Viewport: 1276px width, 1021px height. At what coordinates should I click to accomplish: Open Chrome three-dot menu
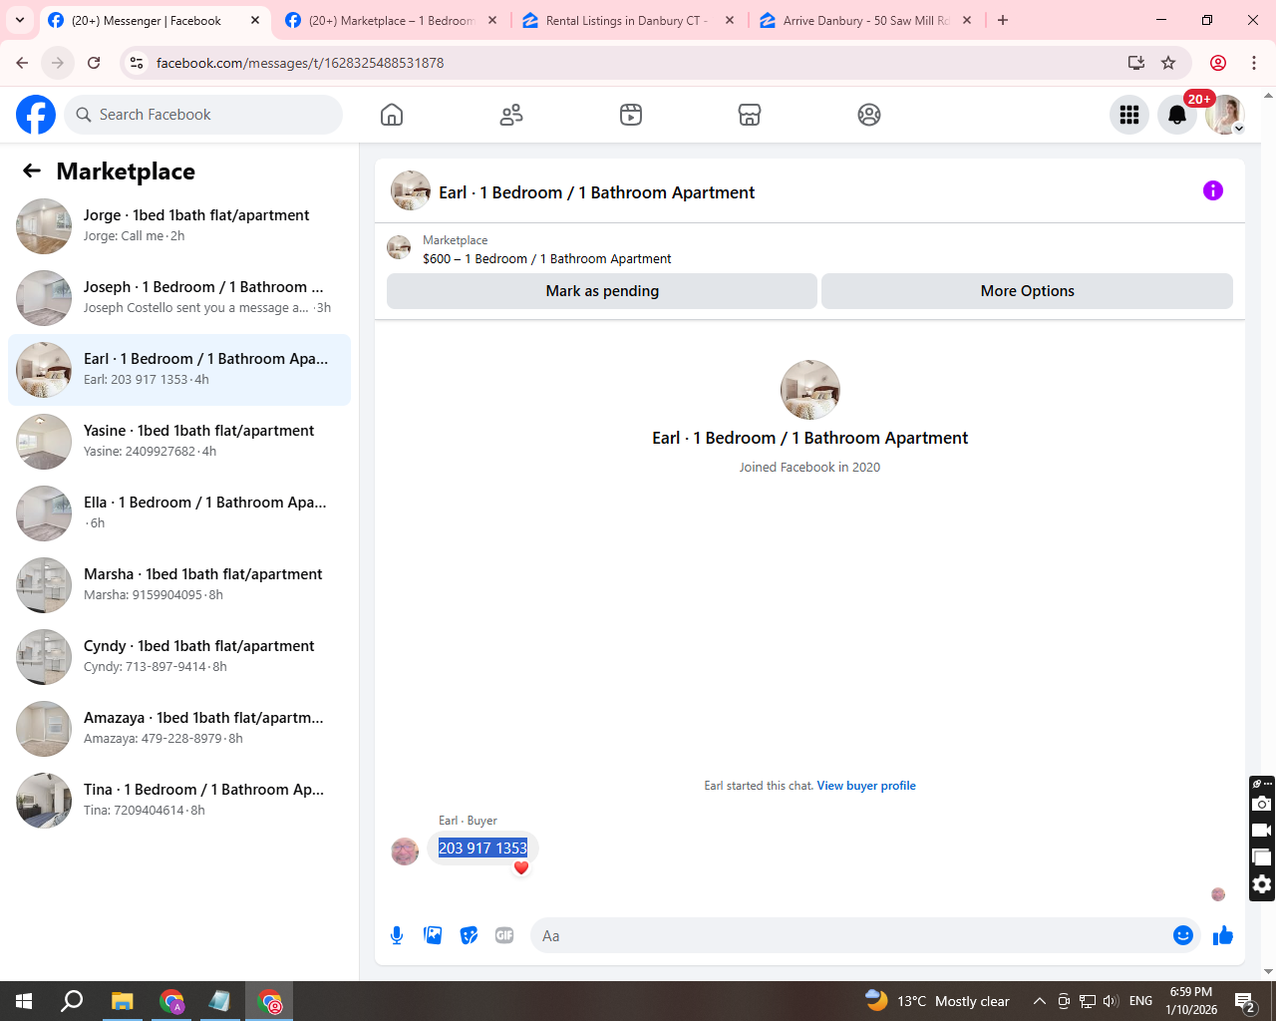point(1254,63)
